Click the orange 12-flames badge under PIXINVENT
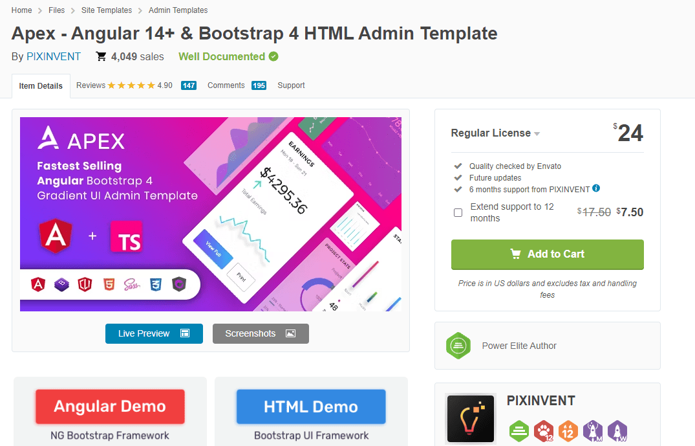Screen dimensions: 695x446 (569, 431)
